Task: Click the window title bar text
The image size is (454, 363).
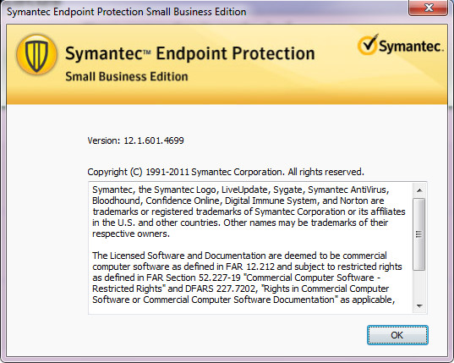Action: tap(126, 12)
